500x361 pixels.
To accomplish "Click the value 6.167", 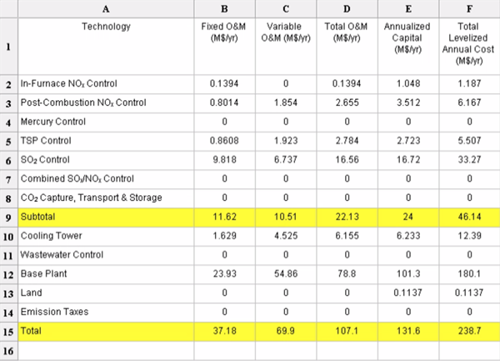I will coord(469,103).
